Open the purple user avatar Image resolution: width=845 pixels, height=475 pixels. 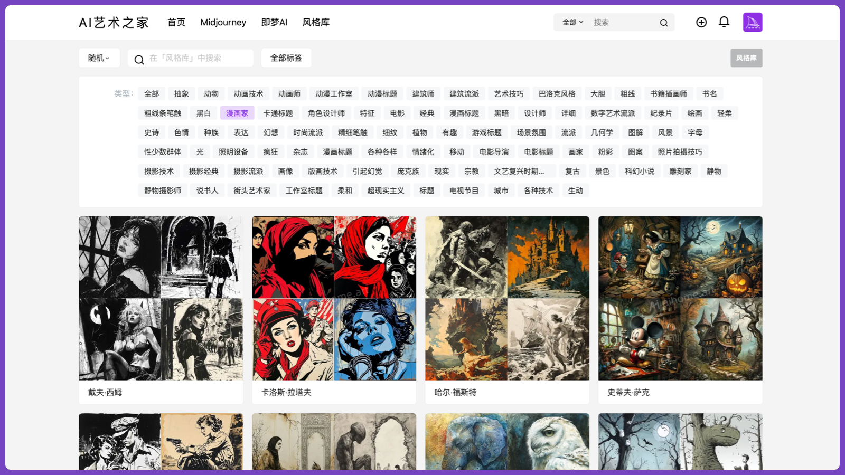753,22
